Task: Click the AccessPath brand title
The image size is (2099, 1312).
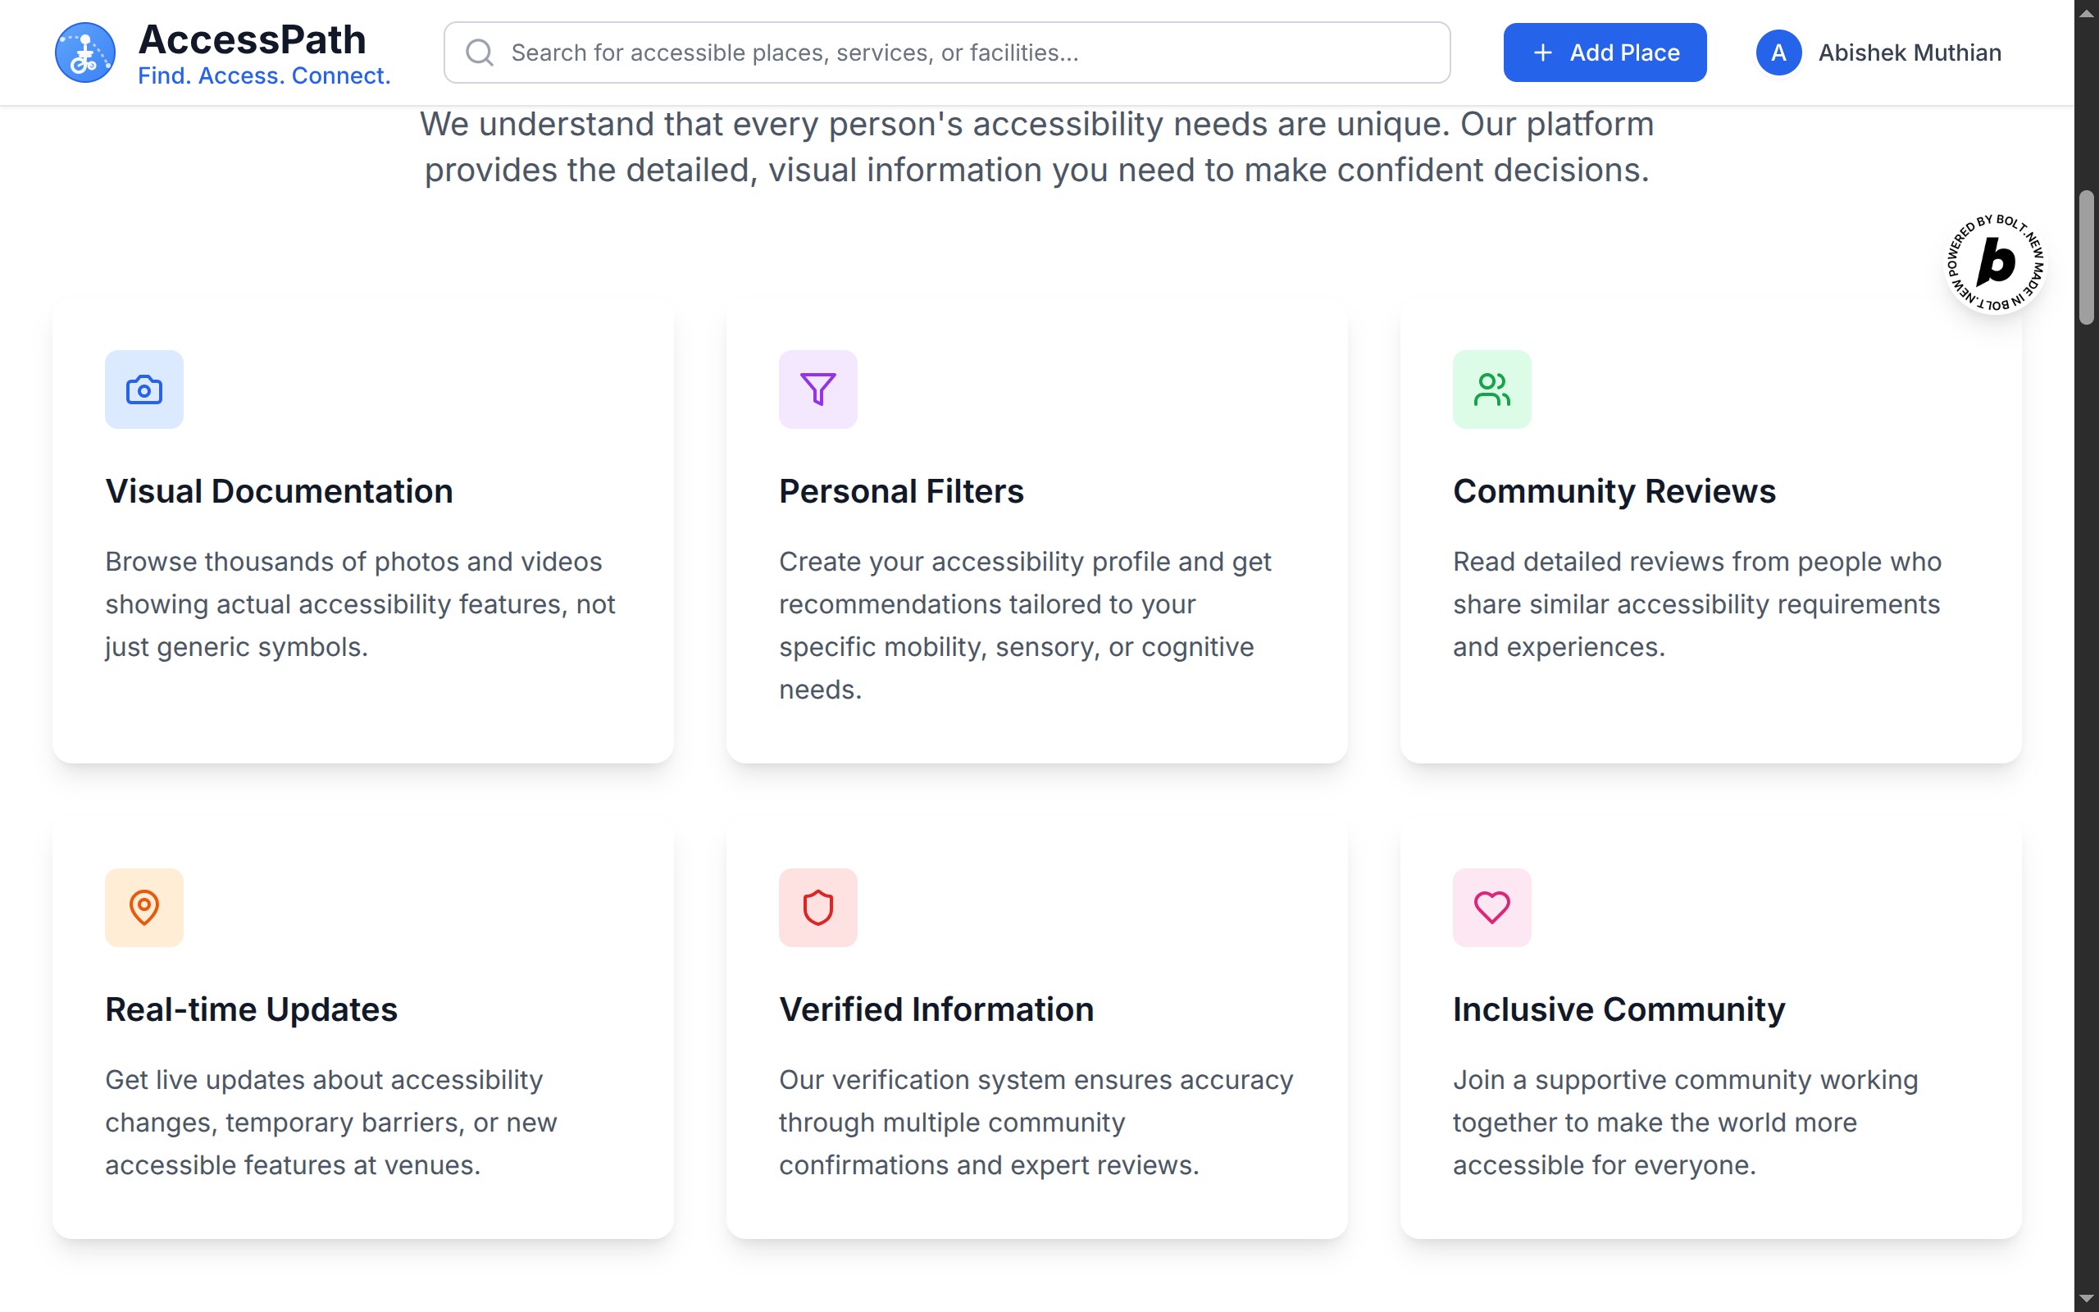Action: [253, 40]
